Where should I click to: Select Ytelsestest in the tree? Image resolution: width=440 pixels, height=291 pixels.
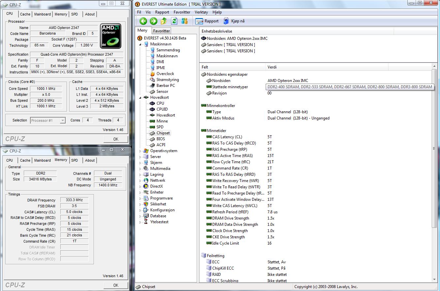(159, 222)
